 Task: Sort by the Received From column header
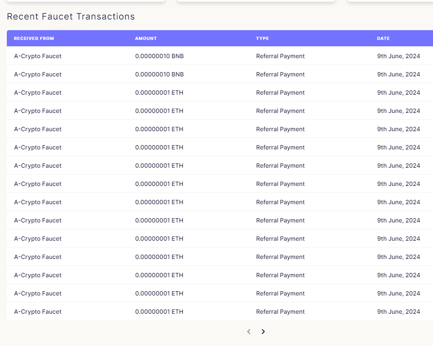(x=34, y=38)
